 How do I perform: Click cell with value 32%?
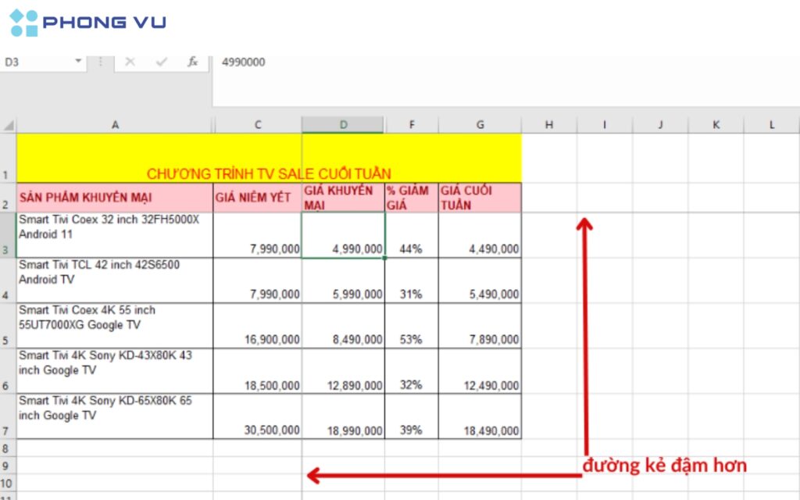coord(412,371)
